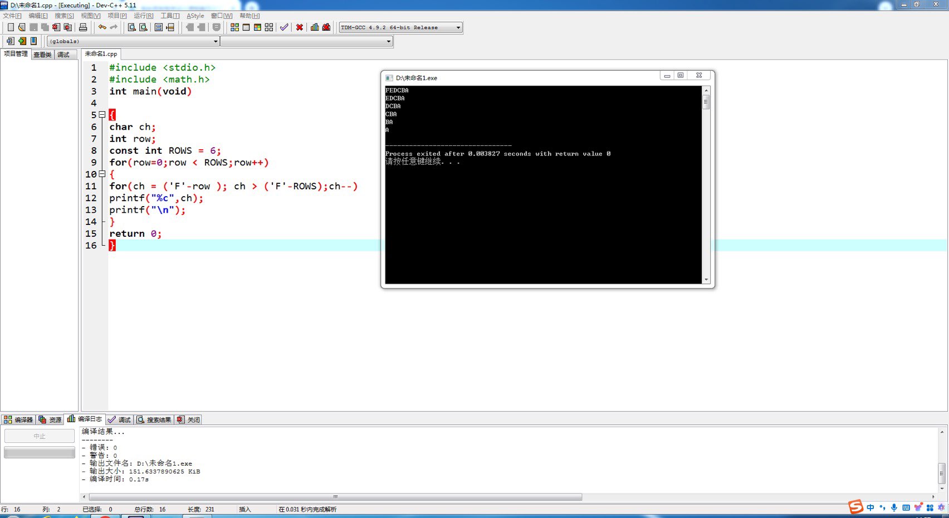949x518 pixels.
Task: Click the 中止 abort button
Action: pos(40,436)
